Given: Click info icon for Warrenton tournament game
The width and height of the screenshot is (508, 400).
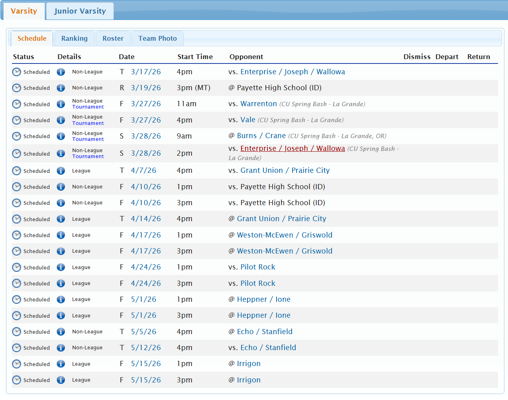Looking at the screenshot, I should [61, 104].
